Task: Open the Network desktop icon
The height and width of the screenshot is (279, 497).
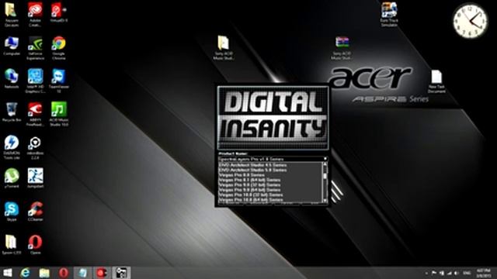Action: tap(12, 78)
